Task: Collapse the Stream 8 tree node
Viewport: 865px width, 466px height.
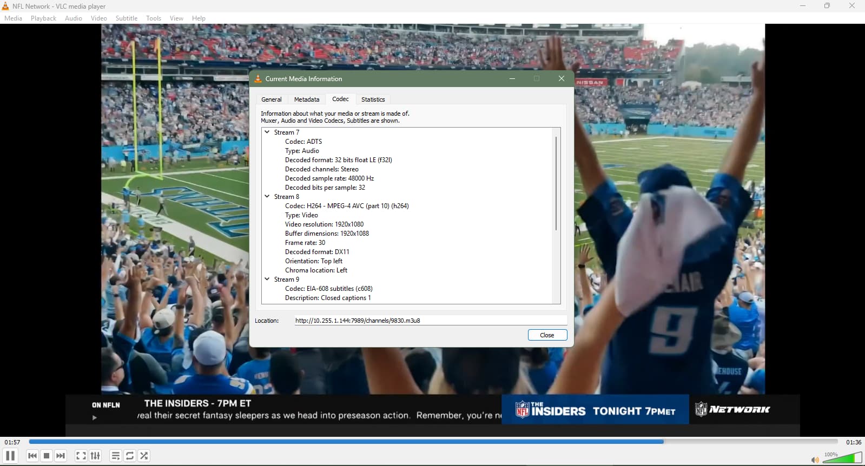Action: coord(267,196)
